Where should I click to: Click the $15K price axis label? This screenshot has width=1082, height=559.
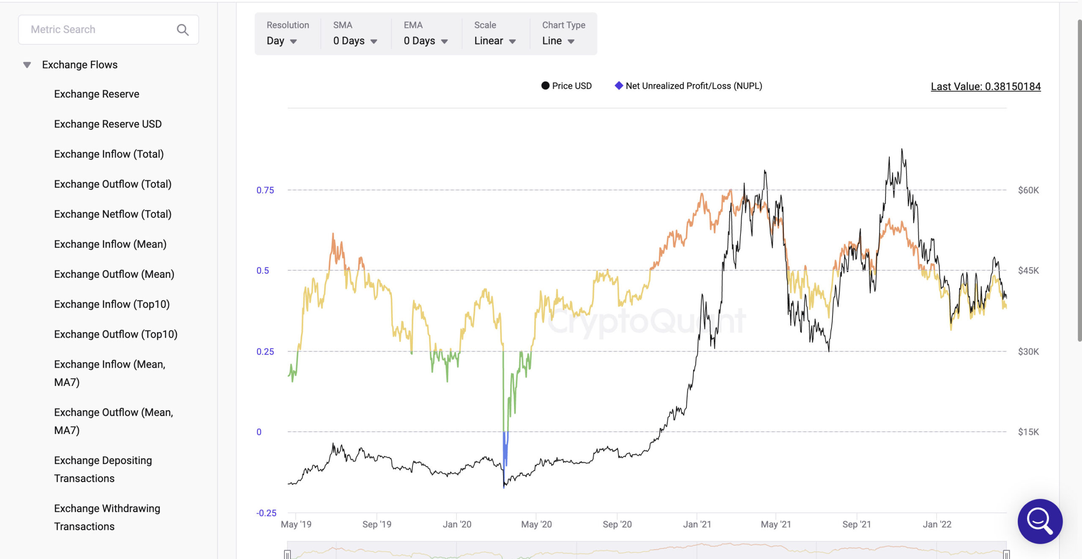pos(1028,432)
